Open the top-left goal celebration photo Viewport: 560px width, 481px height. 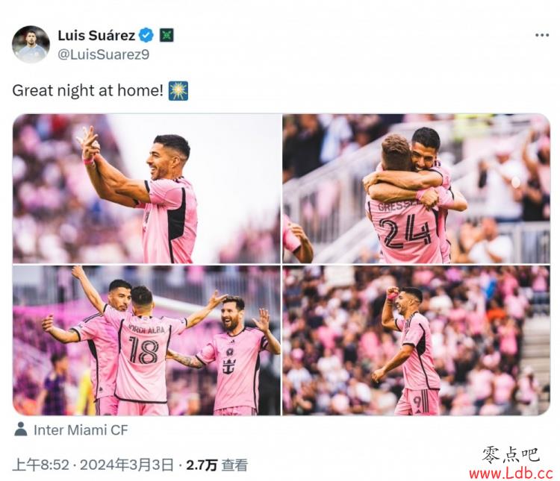147,189
